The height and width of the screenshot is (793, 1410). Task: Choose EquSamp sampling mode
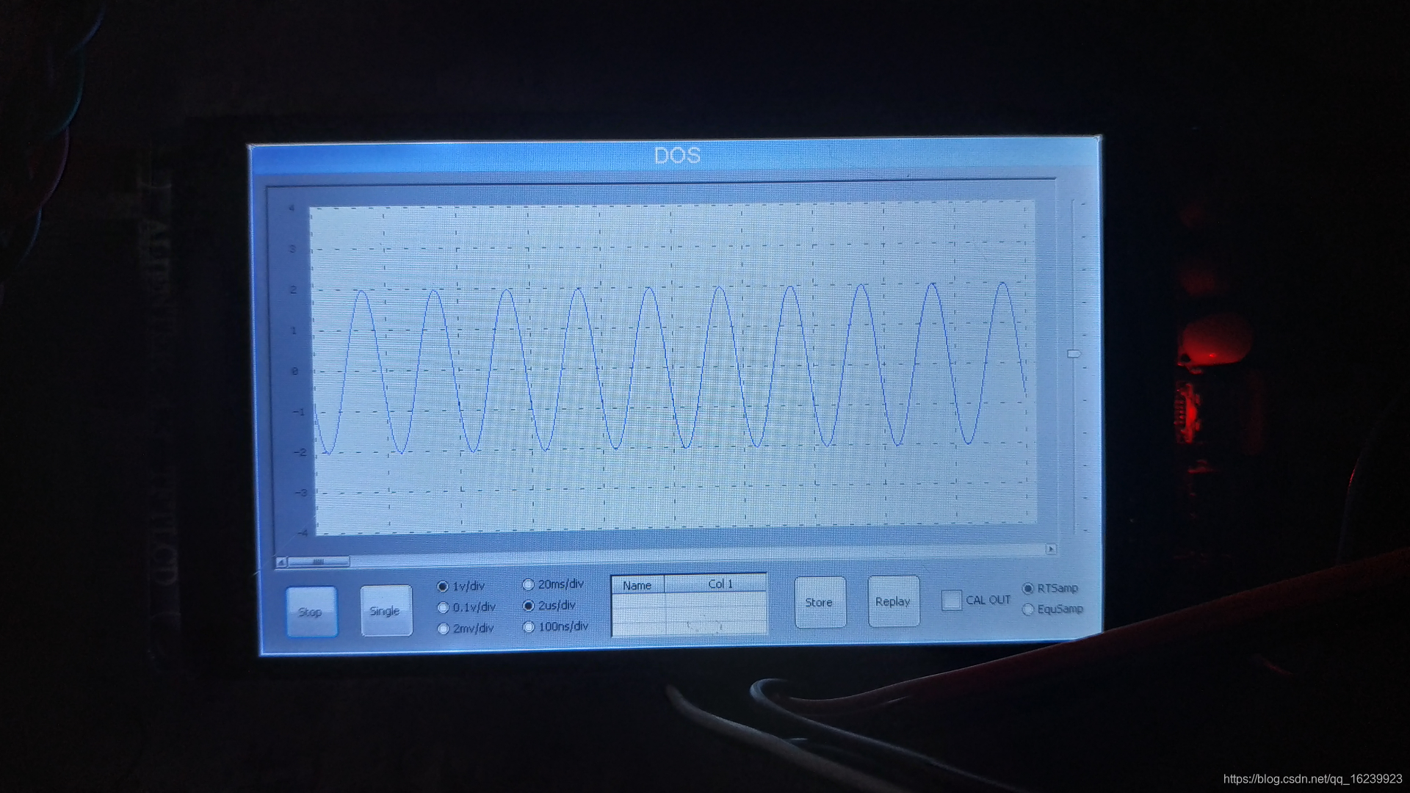[1028, 609]
